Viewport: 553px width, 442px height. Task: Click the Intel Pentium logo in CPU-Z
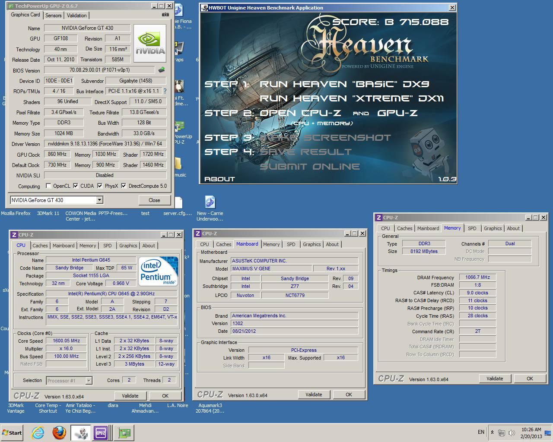(x=159, y=272)
